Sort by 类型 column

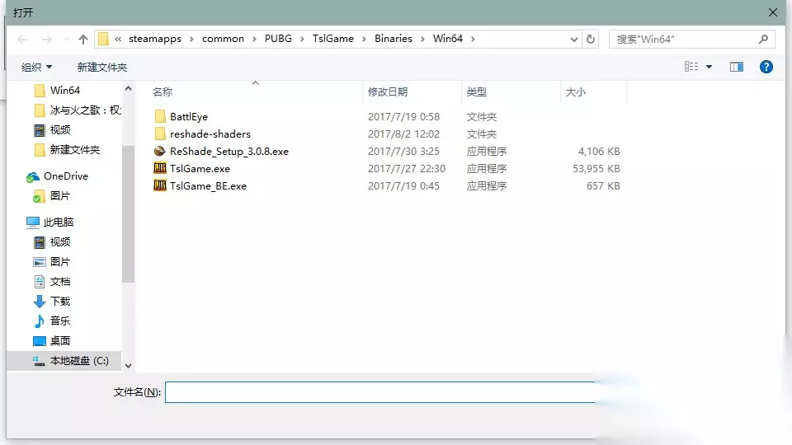coord(476,91)
